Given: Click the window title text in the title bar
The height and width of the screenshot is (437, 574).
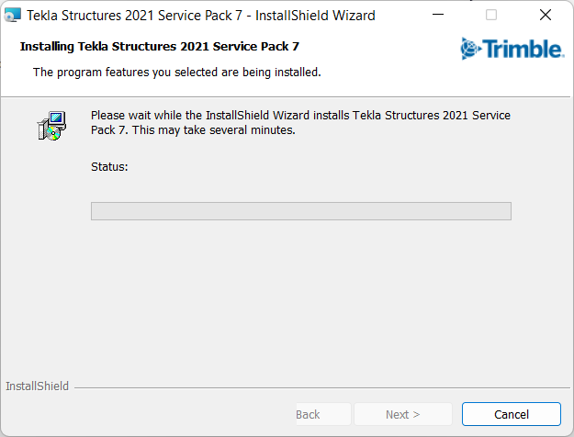Looking at the screenshot, I should 200,16.
